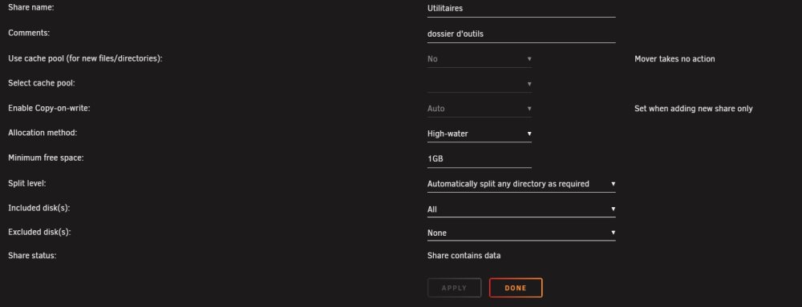Screen dimensions: 802x307
Task: Click the 'Split level:' label text
Action: [27, 183]
